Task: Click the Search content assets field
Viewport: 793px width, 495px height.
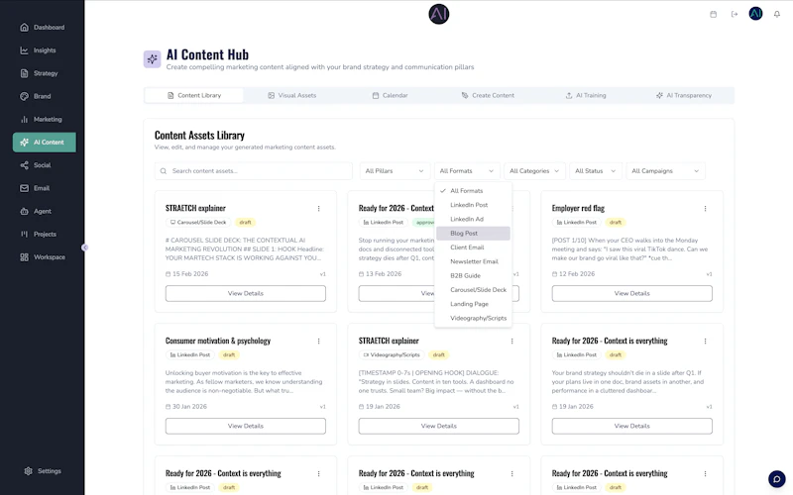Action: pos(254,171)
